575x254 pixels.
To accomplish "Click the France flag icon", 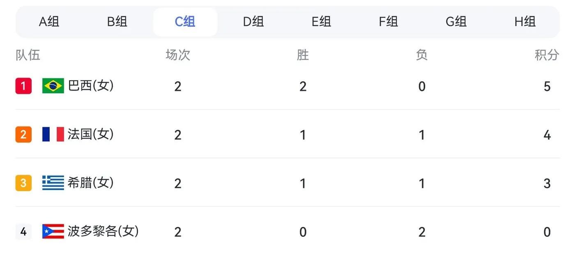I will coord(53,134).
